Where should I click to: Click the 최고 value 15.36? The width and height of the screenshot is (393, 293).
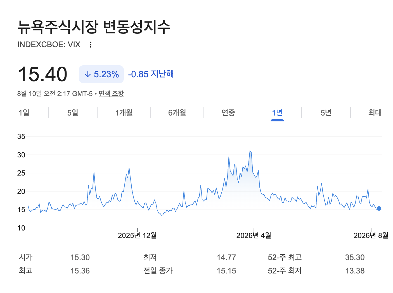point(80,271)
